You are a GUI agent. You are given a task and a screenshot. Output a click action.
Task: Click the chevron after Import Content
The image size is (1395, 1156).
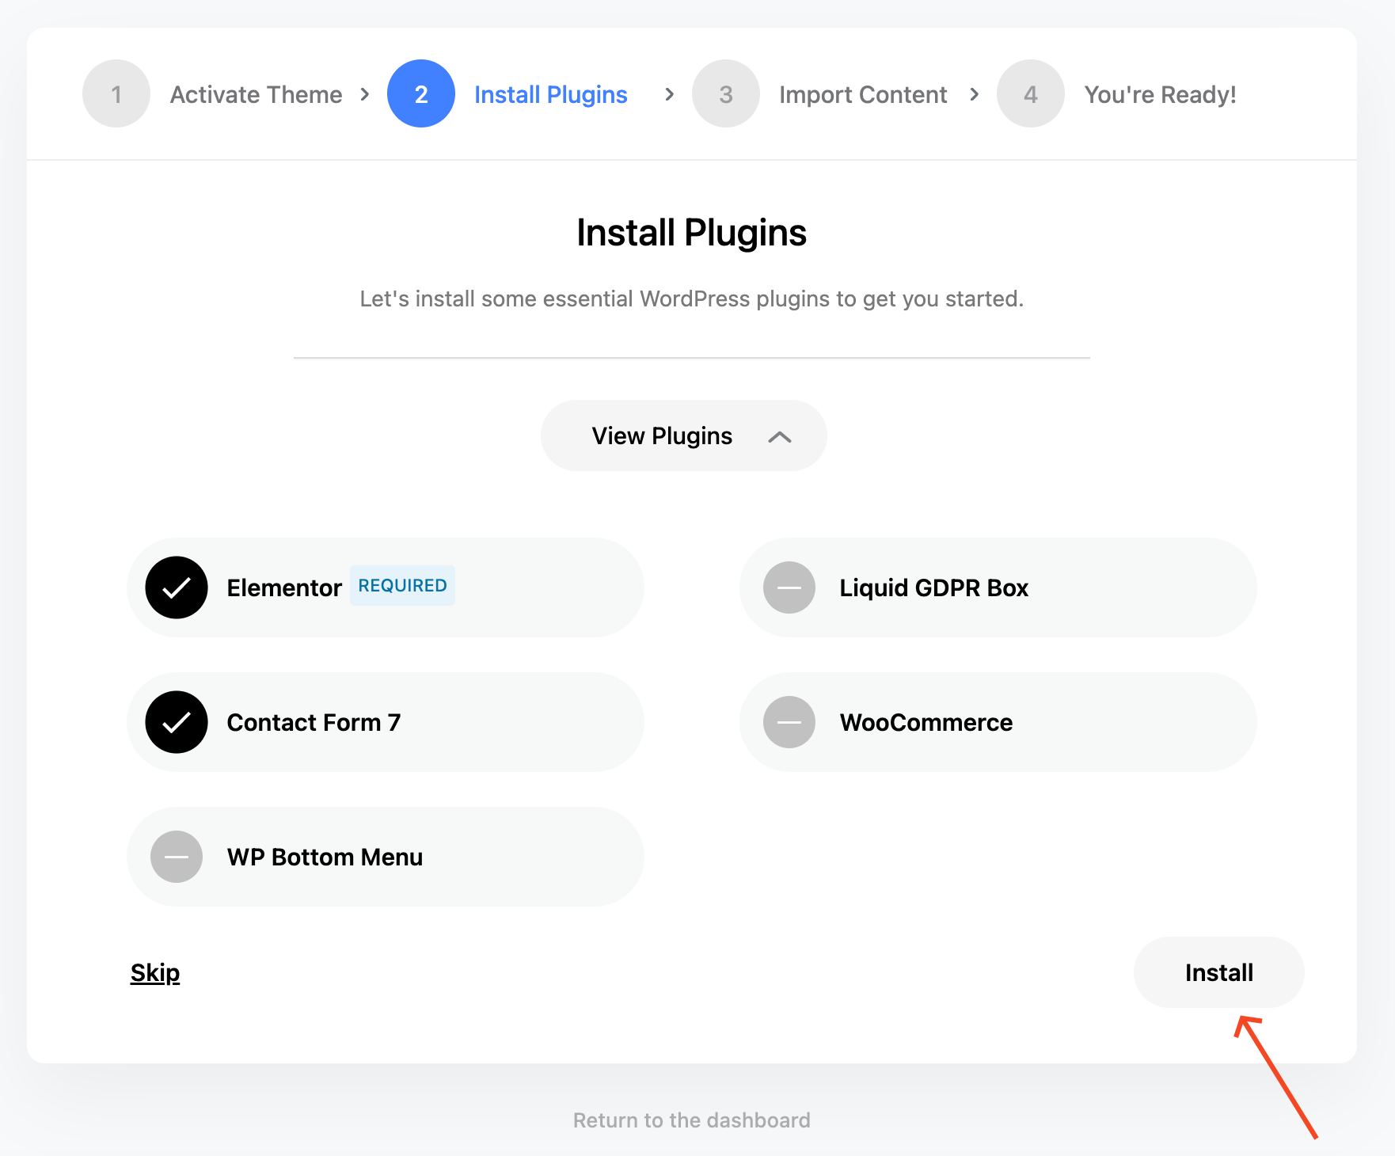coord(975,94)
